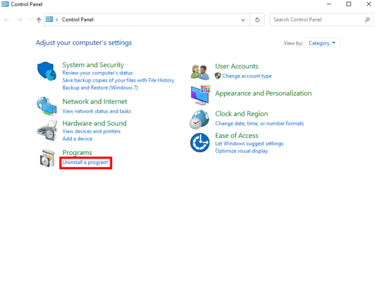The image size is (378, 284).
Task: Open Backup and Restore (Windows 7)
Action: pyautogui.click(x=100, y=88)
